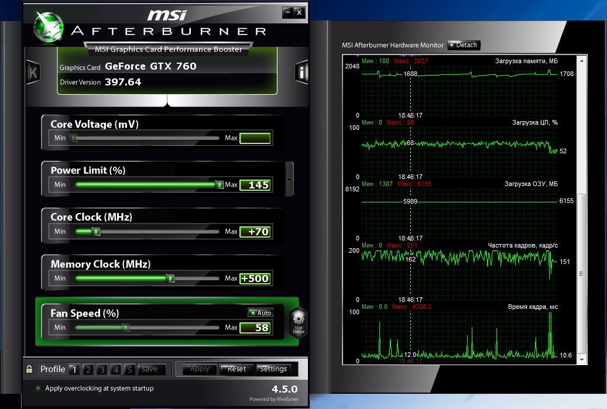
Task: Click the Core Voltage slider handle
Action: pos(73,138)
